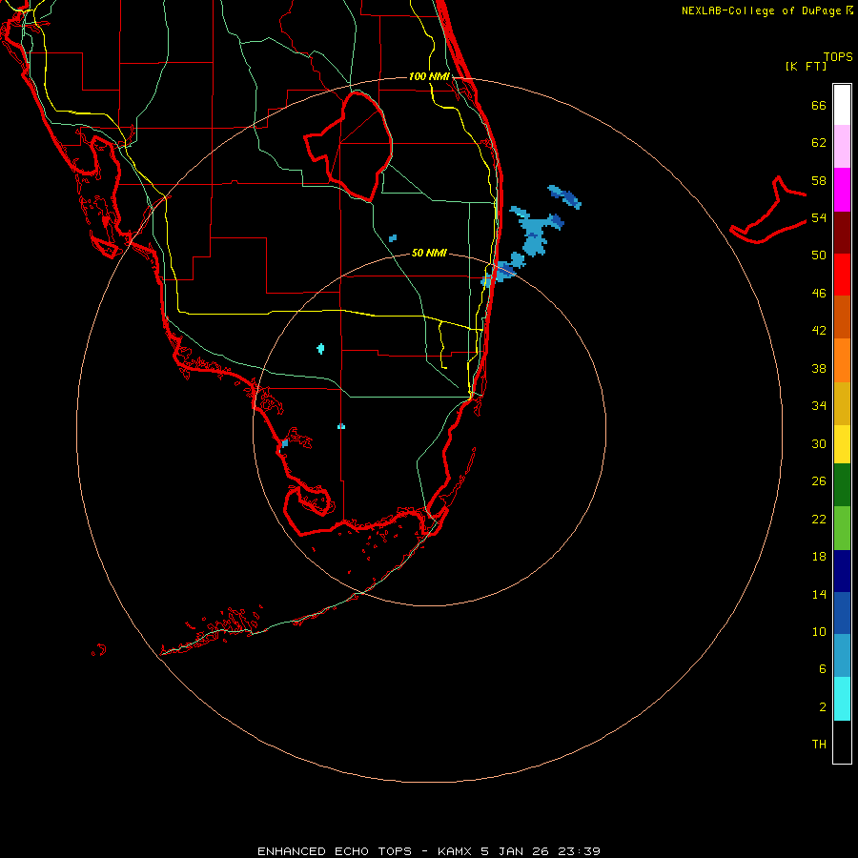Click the orange 38 K FT legend swatch
The height and width of the screenshot is (858, 858).
tap(842, 360)
